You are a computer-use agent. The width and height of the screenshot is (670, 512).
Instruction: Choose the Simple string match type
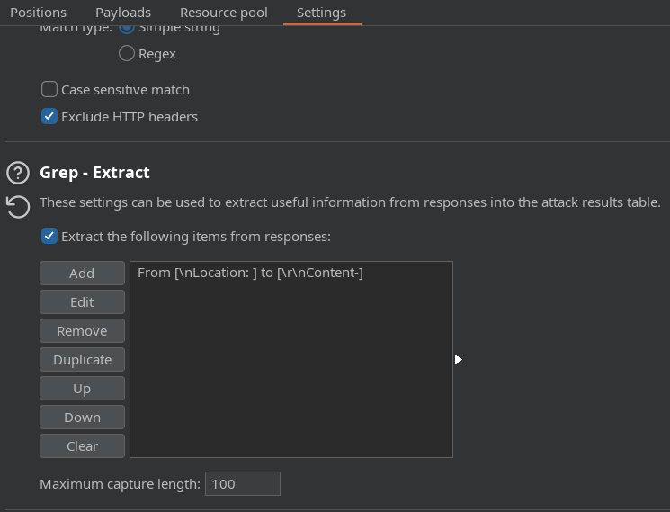pos(127,27)
